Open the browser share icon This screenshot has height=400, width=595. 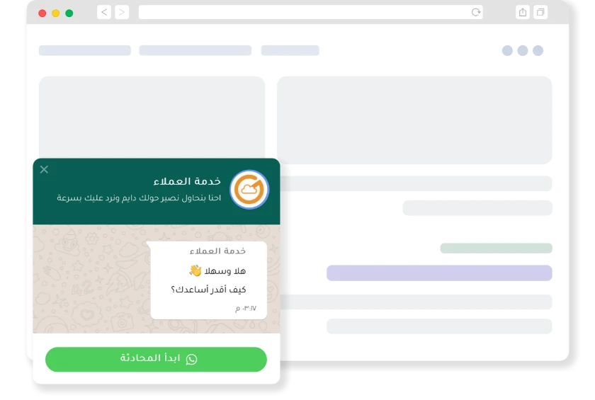[523, 13]
